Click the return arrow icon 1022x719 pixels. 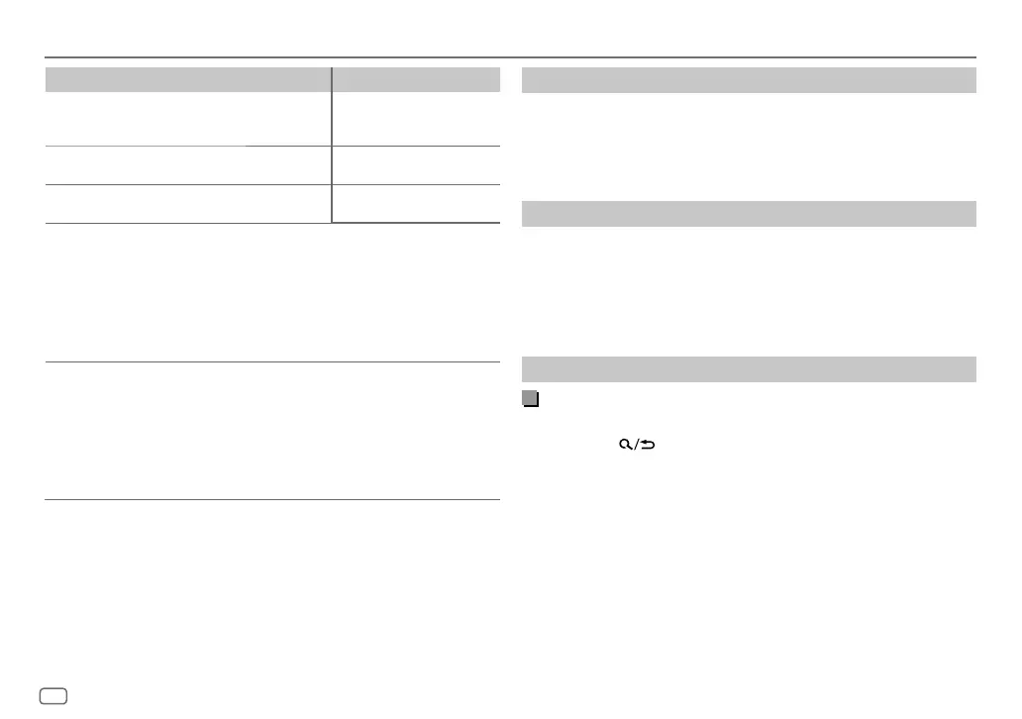tap(648, 445)
